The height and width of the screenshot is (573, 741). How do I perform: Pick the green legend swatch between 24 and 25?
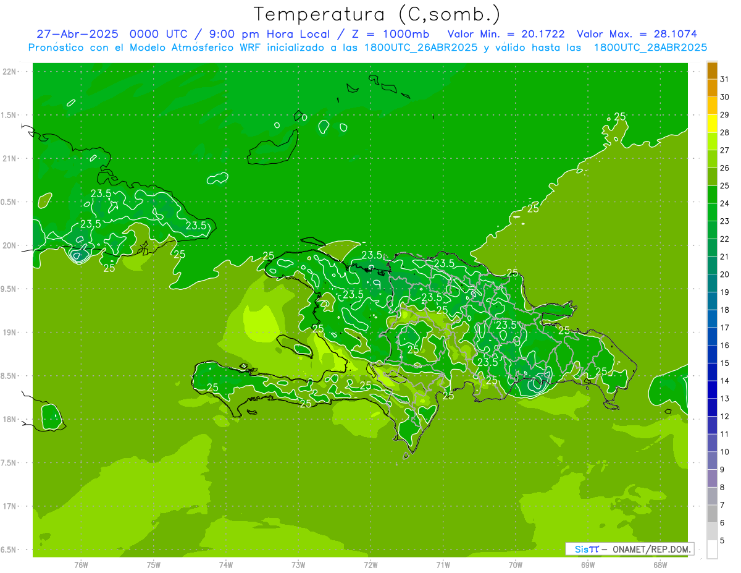(x=713, y=195)
